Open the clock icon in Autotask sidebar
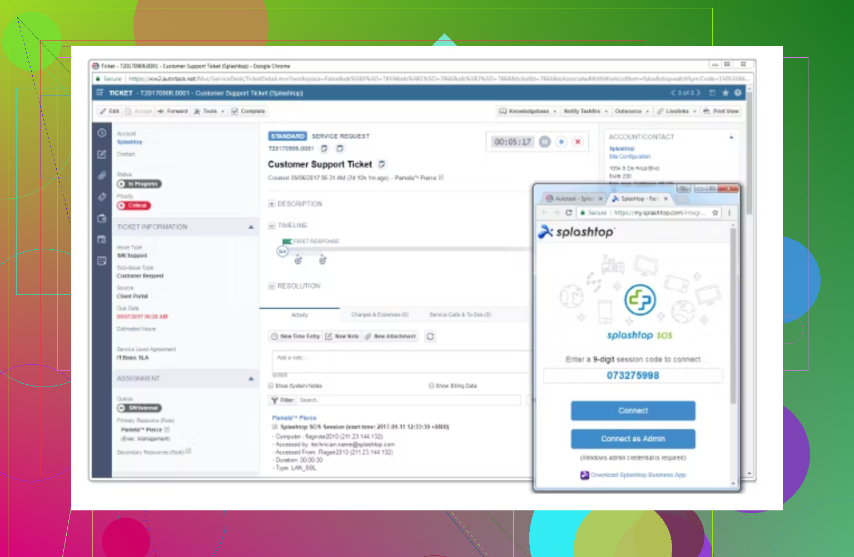This screenshot has height=557, width=854. click(102, 133)
